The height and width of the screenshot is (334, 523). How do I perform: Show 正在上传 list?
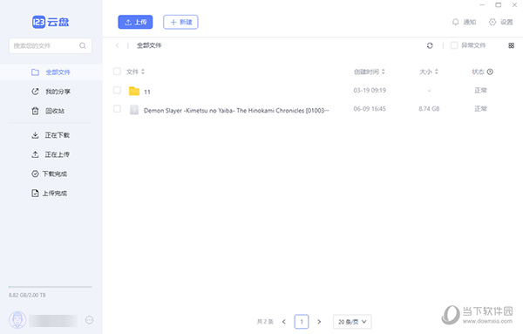click(51, 154)
